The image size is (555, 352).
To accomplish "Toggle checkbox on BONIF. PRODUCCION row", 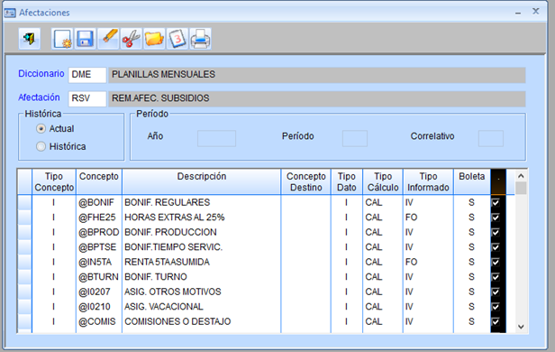I will click(496, 232).
